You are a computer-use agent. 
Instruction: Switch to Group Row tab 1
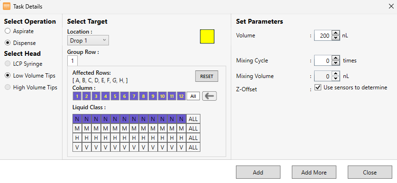pyautogui.click(x=72, y=61)
